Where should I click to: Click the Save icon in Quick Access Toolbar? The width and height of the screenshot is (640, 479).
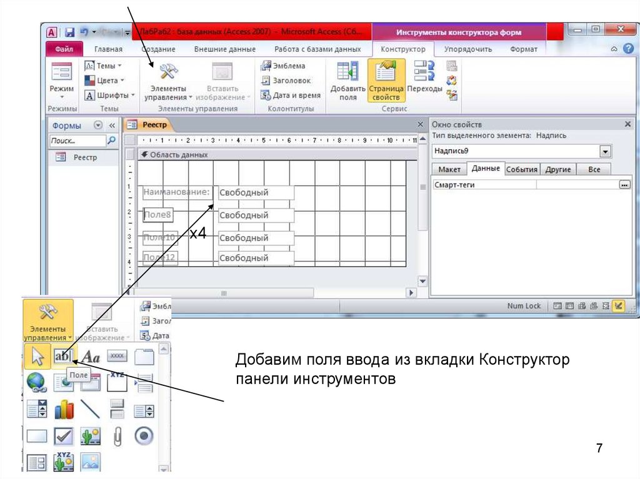pyautogui.click(x=70, y=32)
